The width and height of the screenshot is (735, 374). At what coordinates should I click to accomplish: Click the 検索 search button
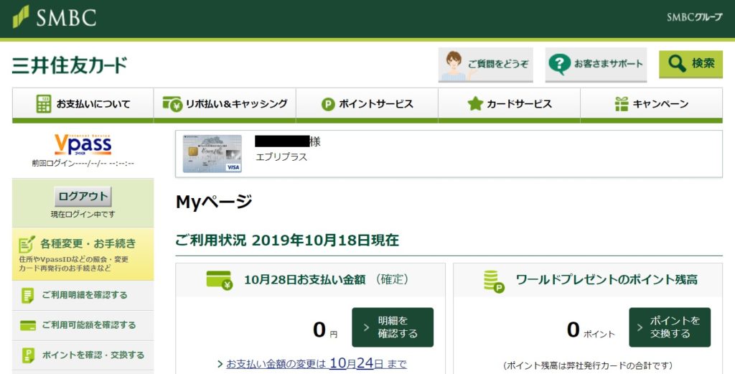(690, 64)
